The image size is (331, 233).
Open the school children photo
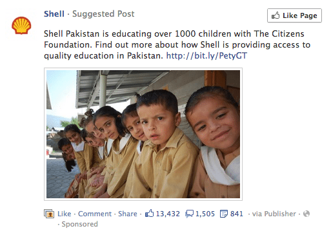click(x=143, y=134)
